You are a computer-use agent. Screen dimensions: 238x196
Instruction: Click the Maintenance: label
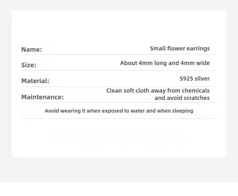[43, 97]
